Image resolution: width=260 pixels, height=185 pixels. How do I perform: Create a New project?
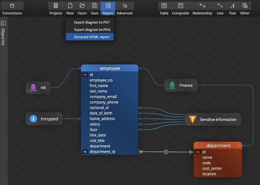(70, 9)
